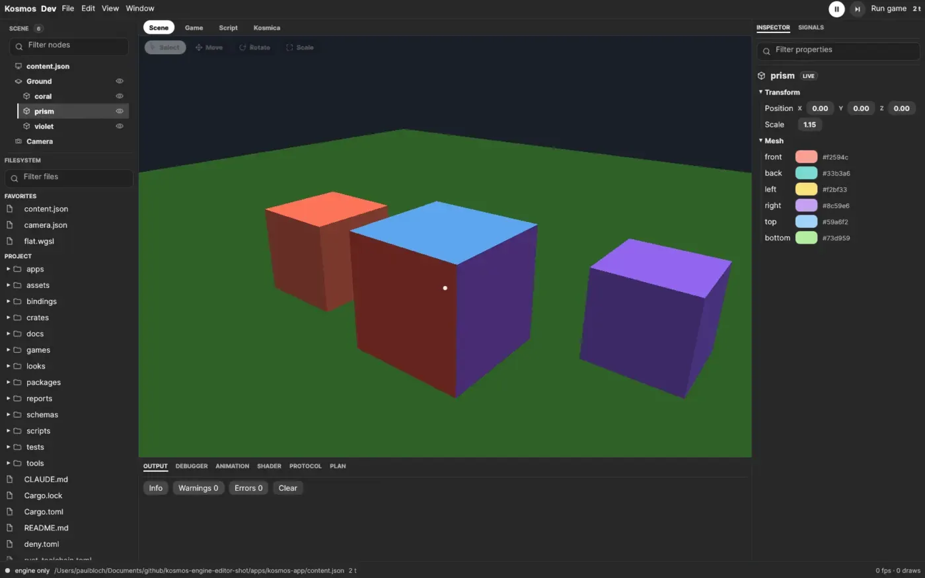Click the Run game button

pyautogui.click(x=889, y=9)
